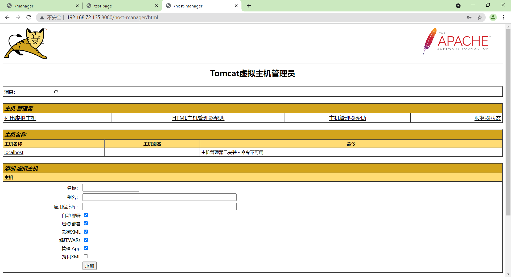Switch to the test page tab
Viewport: 511px width, 277px height.
pyautogui.click(x=122, y=6)
